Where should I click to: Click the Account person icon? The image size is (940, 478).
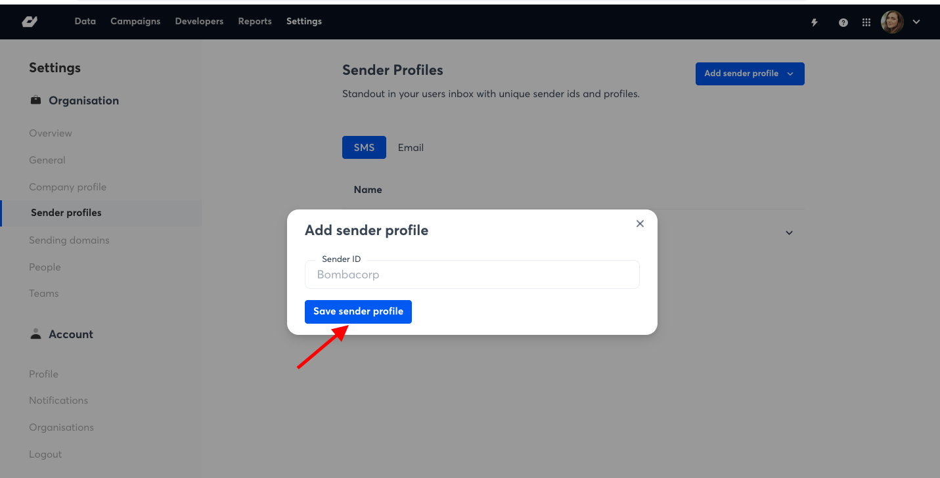(35, 334)
